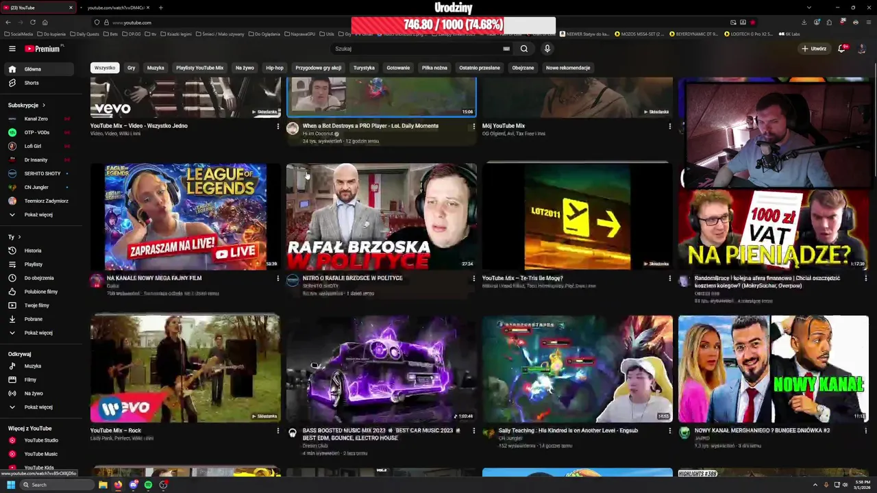The image size is (877, 493).
Task: Open the CN Jungler subscription
Action: click(x=40, y=188)
